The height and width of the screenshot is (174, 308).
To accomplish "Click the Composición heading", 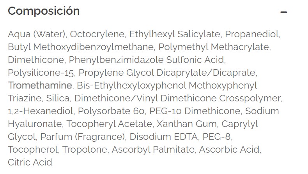I will point(44,11).
